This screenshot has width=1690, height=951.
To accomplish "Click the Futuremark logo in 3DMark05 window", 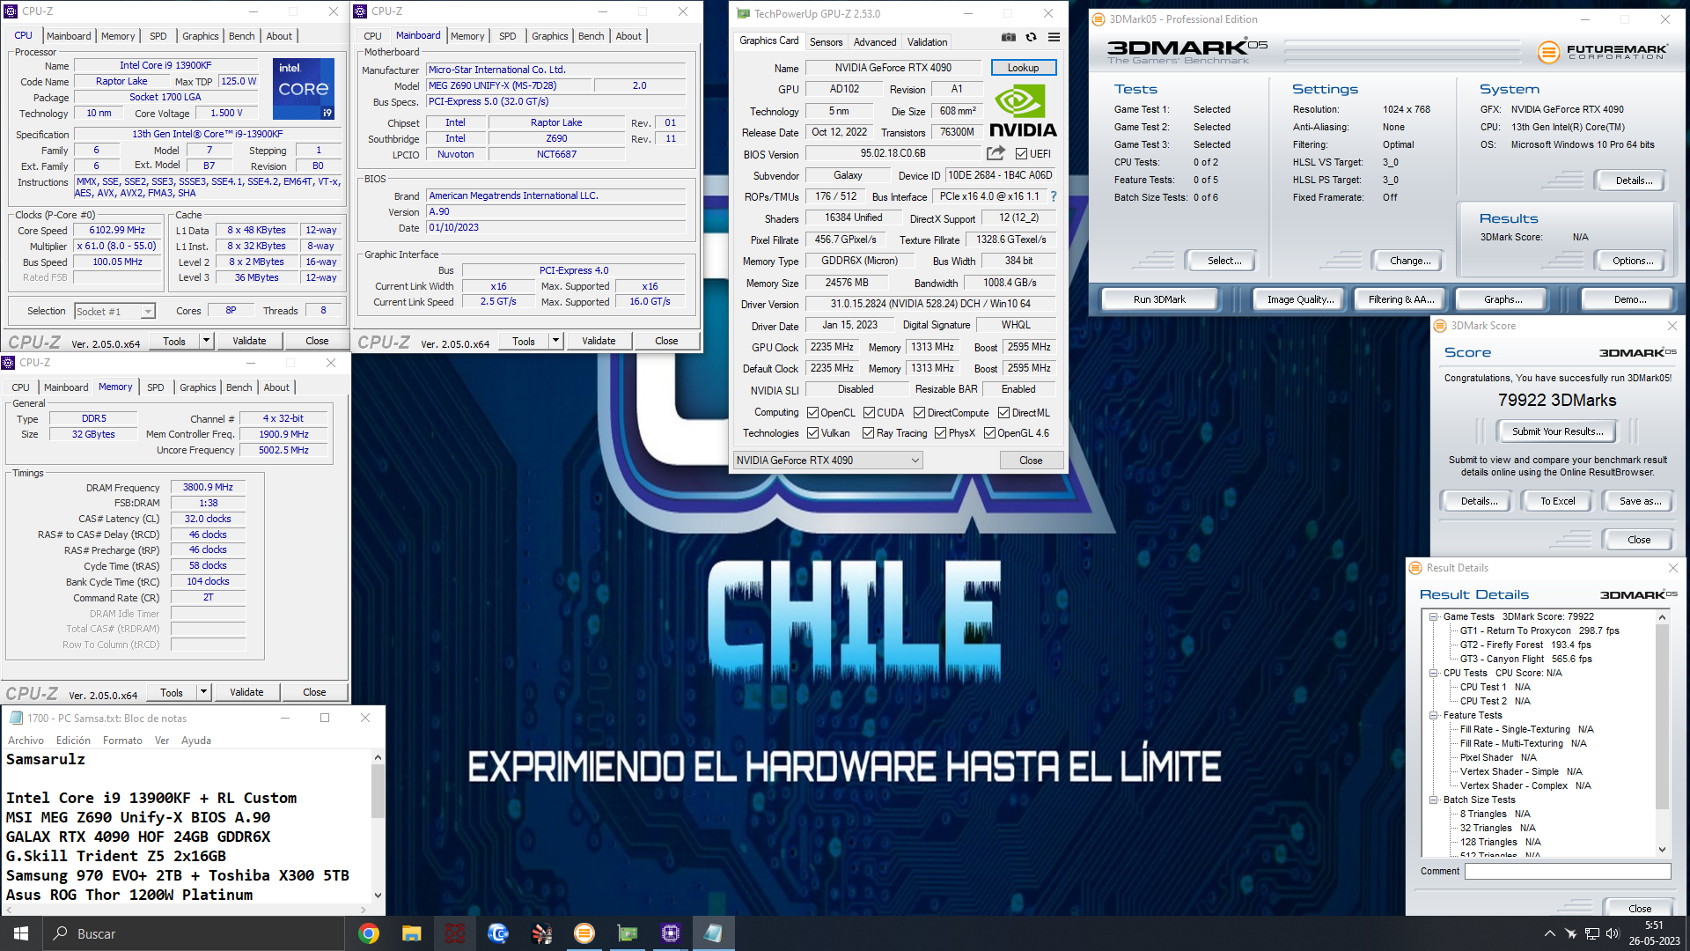I will pos(1603,52).
